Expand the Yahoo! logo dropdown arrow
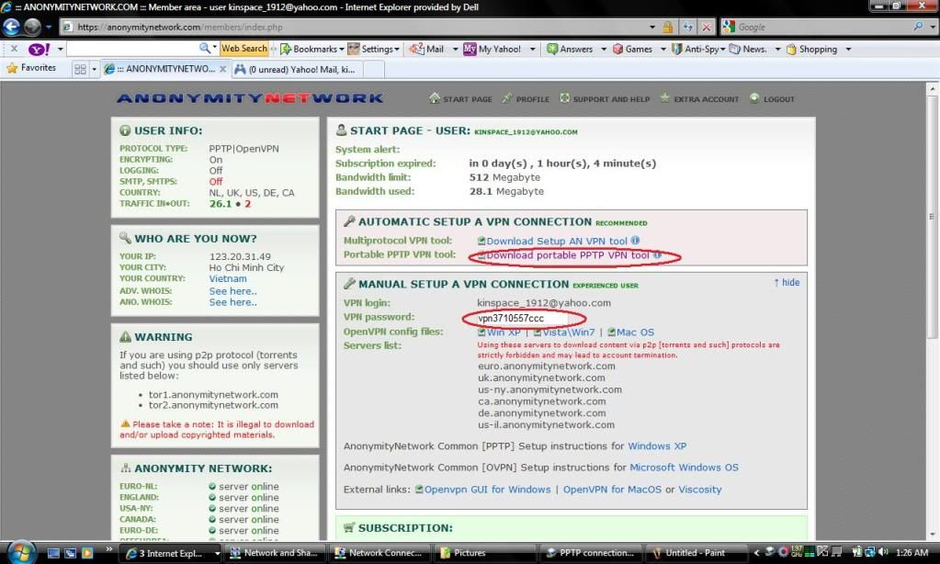Image resolution: width=940 pixels, height=564 pixels. click(x=60, y=50)
